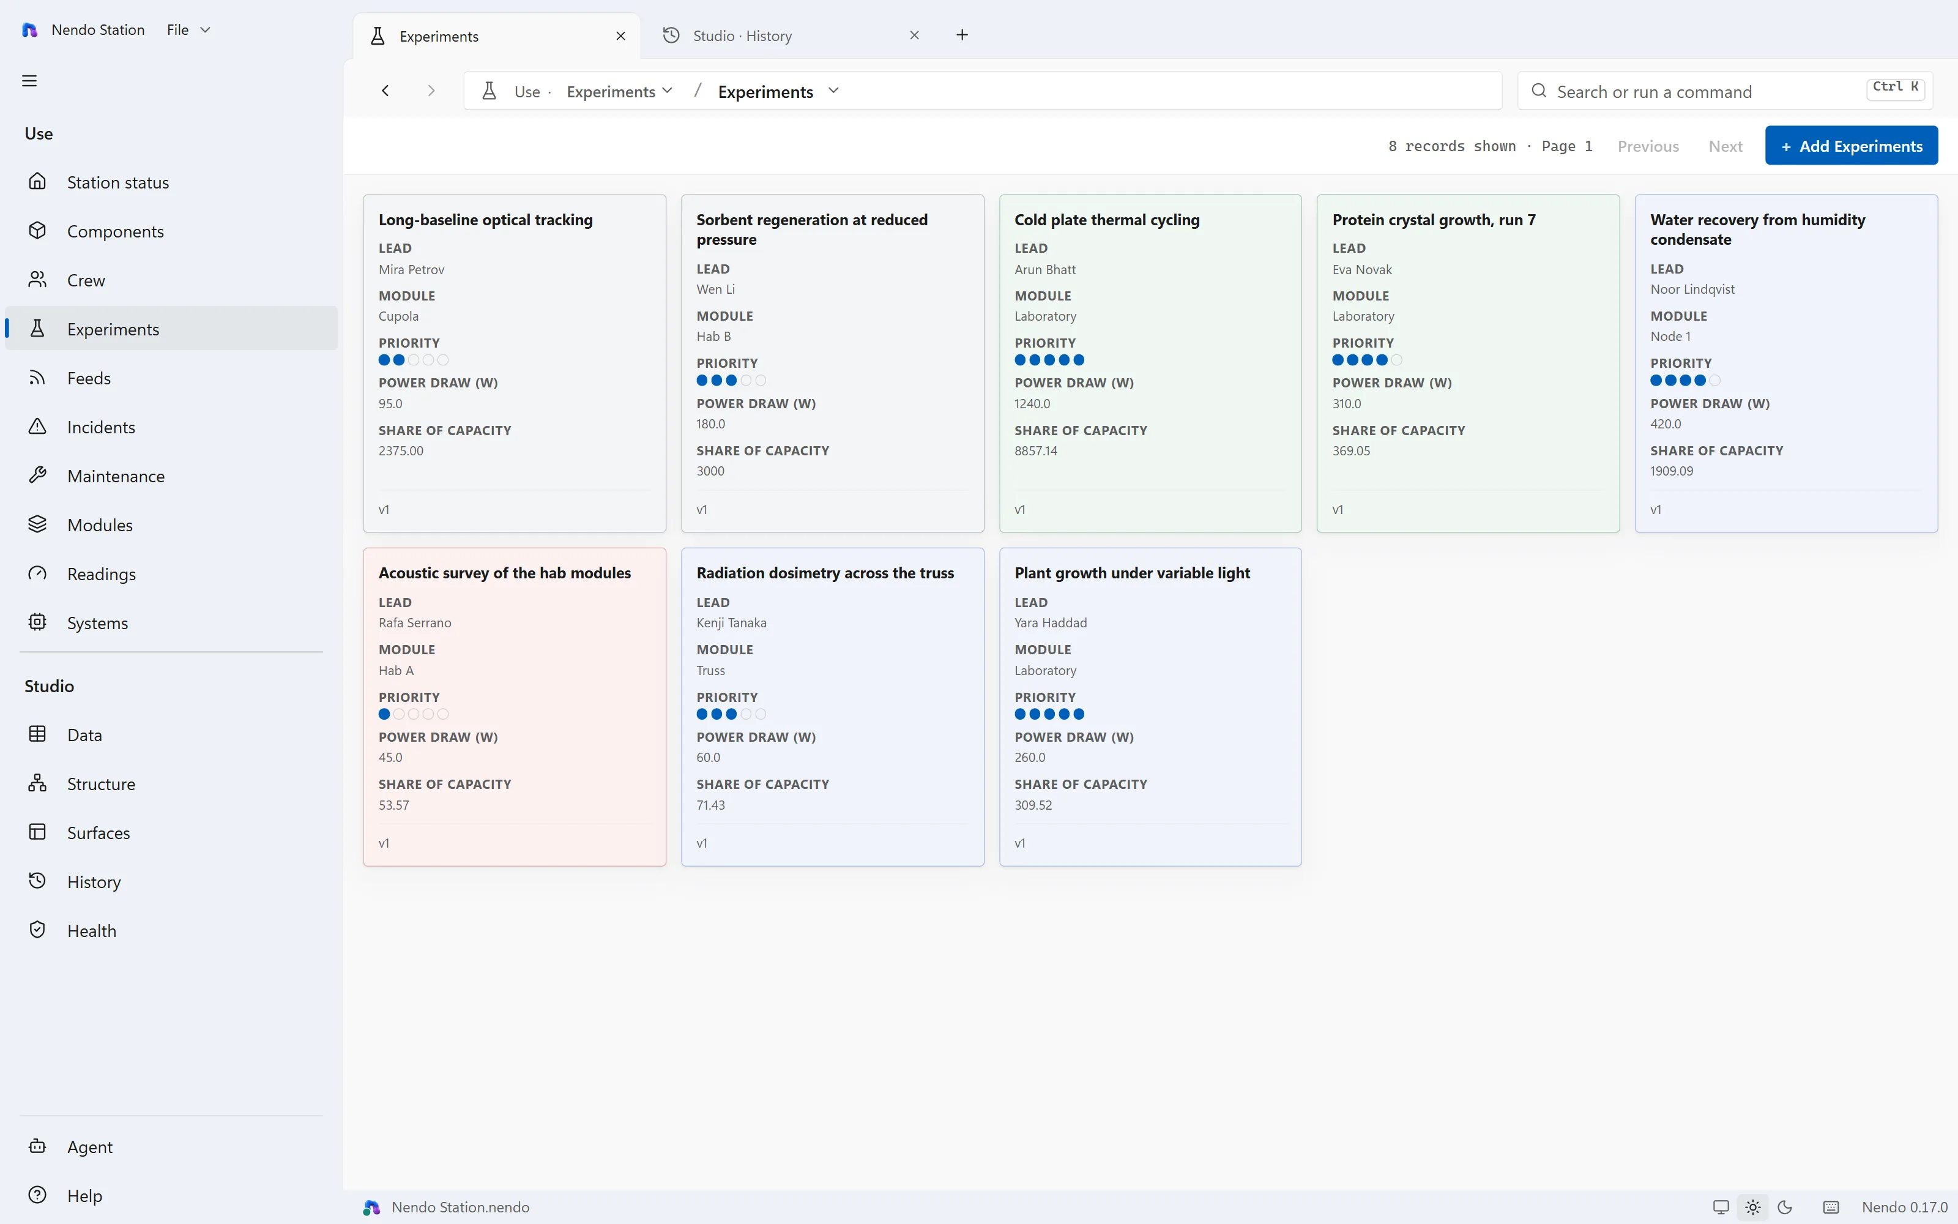Toggle the hamburger sidebar menu
This screenshot has width=1958, height=1224.
pos(29,81)
